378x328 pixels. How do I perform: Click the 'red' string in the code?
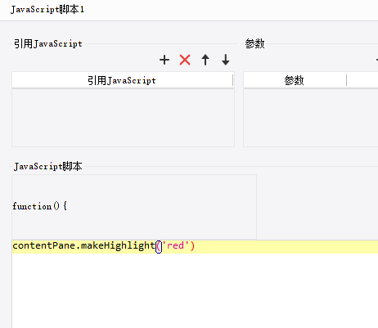(x=176, y=245)
